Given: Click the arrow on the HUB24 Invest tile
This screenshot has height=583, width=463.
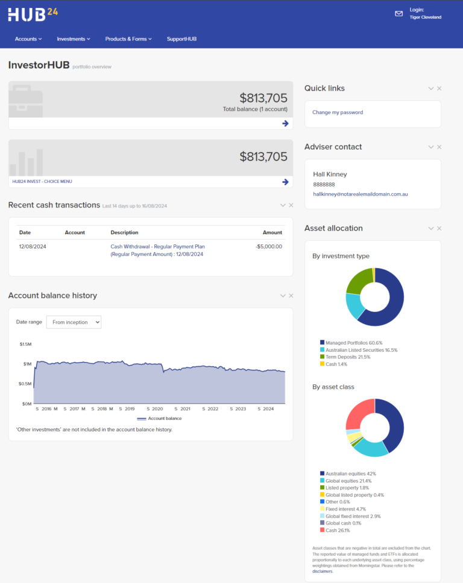Looking at the screenshot, I should 284,182.
